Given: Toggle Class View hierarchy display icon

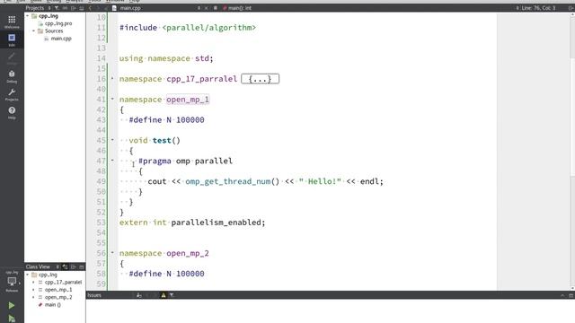Looking at the screenshot, I should click(66, 266).
